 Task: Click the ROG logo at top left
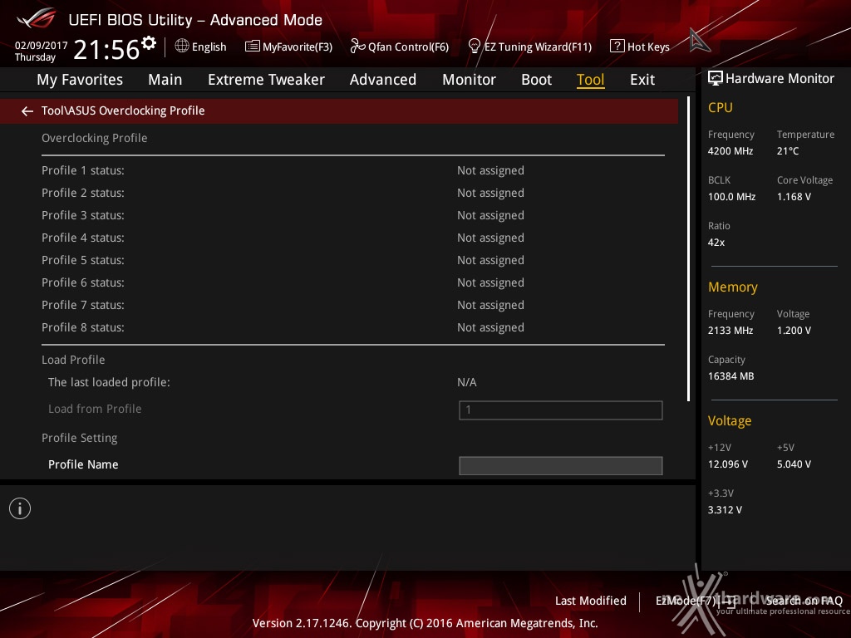pyautogui.click(x=37, y=18)
